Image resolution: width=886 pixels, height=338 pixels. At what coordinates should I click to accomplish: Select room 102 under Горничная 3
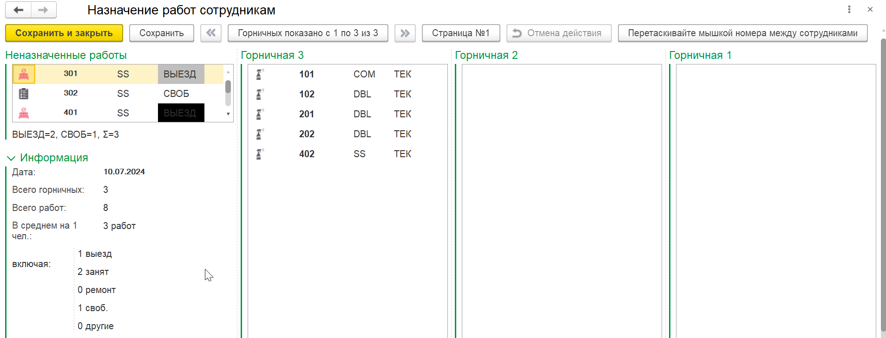[x=307, y=94]
